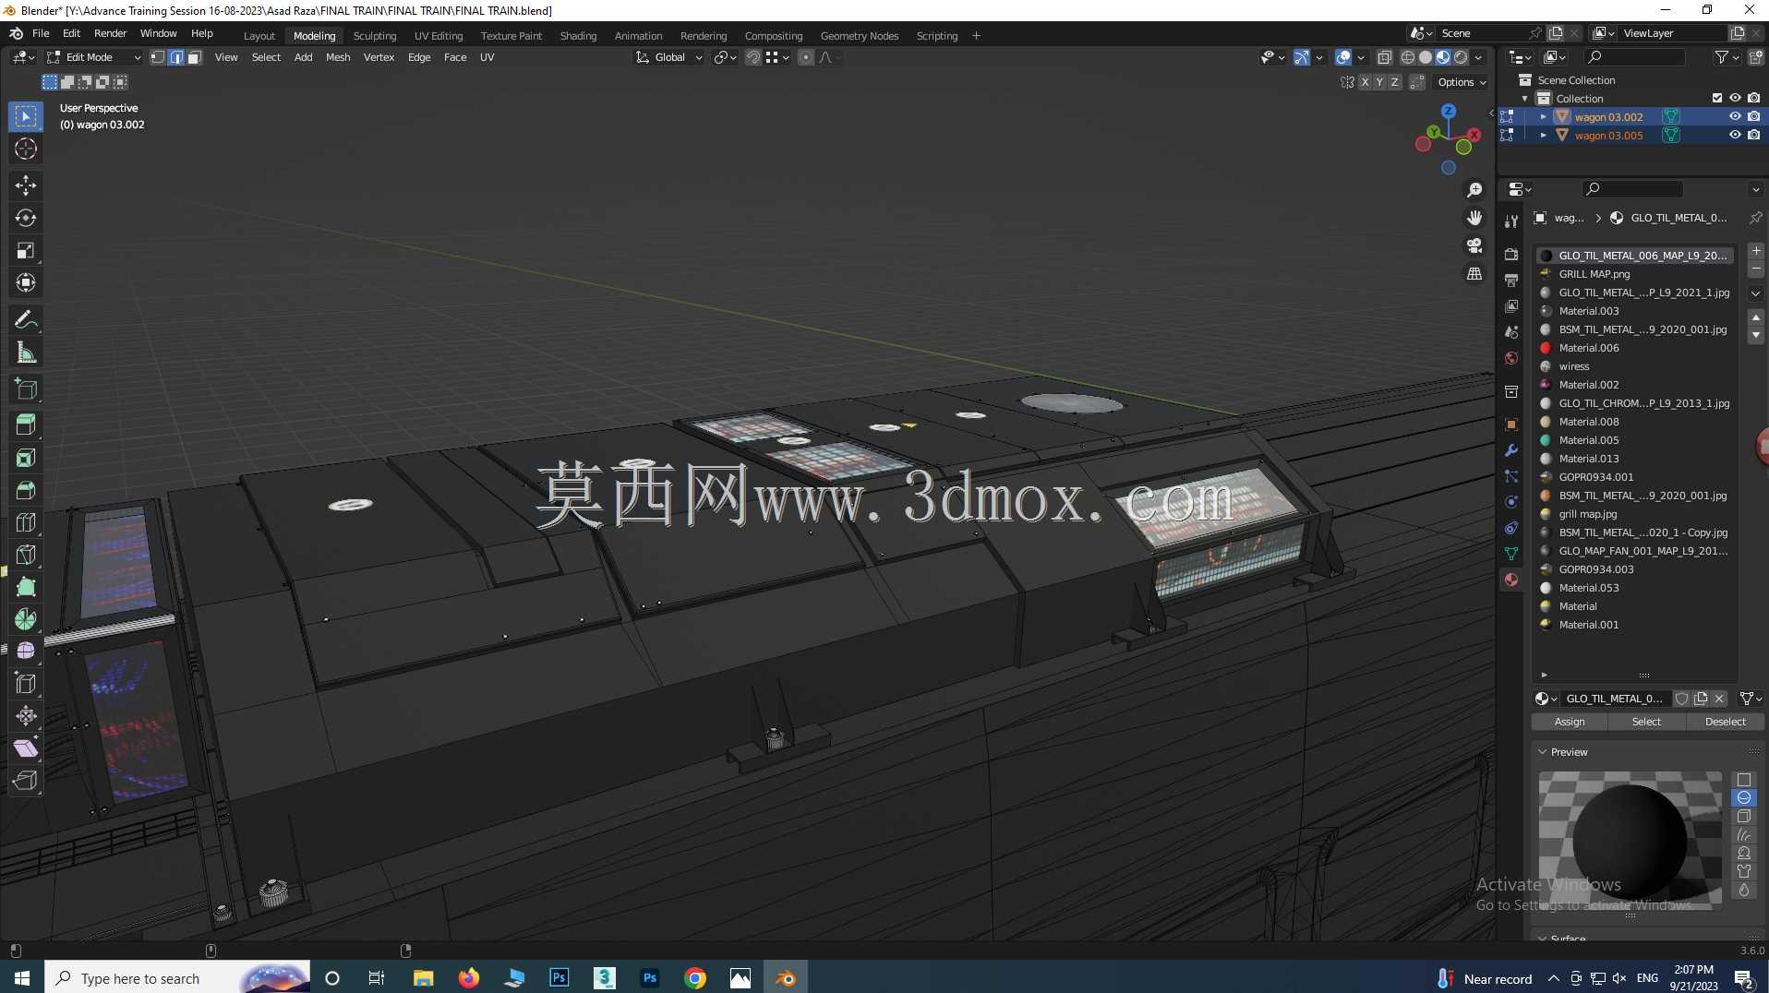Open the Physics properties tab

click(x=1511, y=502)
